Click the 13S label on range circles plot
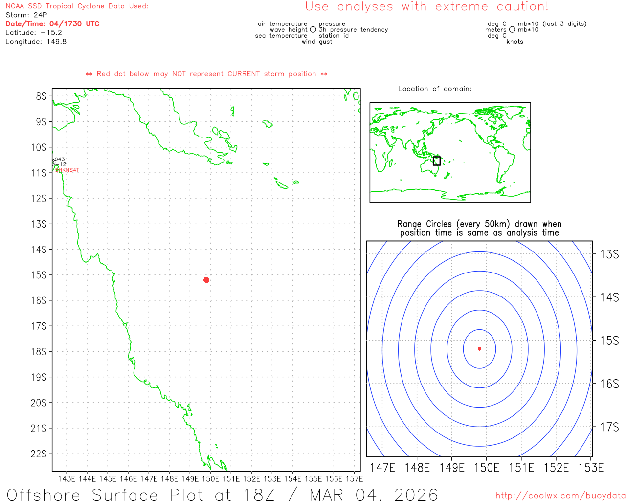 coord(609,254)
